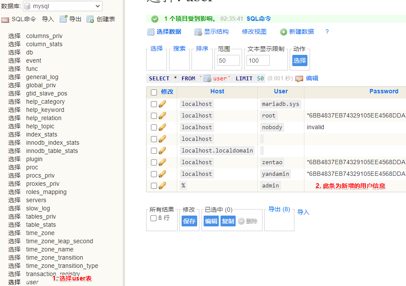This screenshot has width=406, height=286.
Task: Click pencil edit icon for root row
Action: (x=163, y=116)
